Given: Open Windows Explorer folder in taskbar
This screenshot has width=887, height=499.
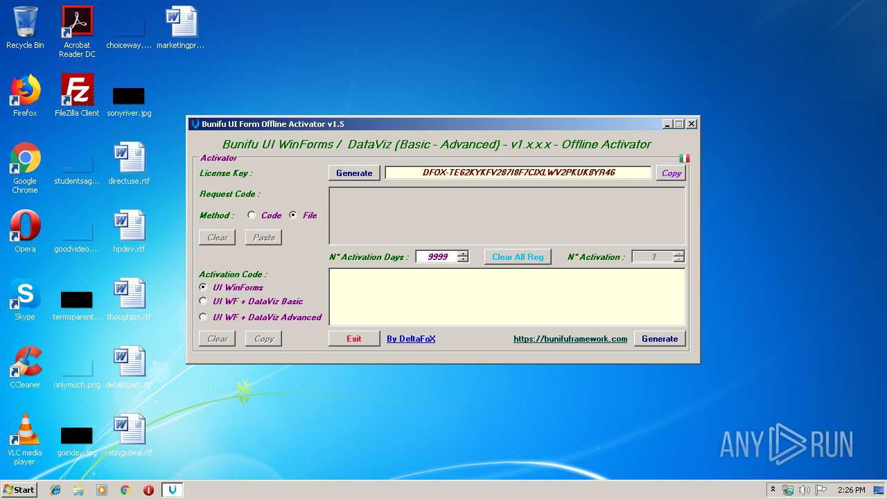Looking at the screenshot, I should tap(78, 490).
